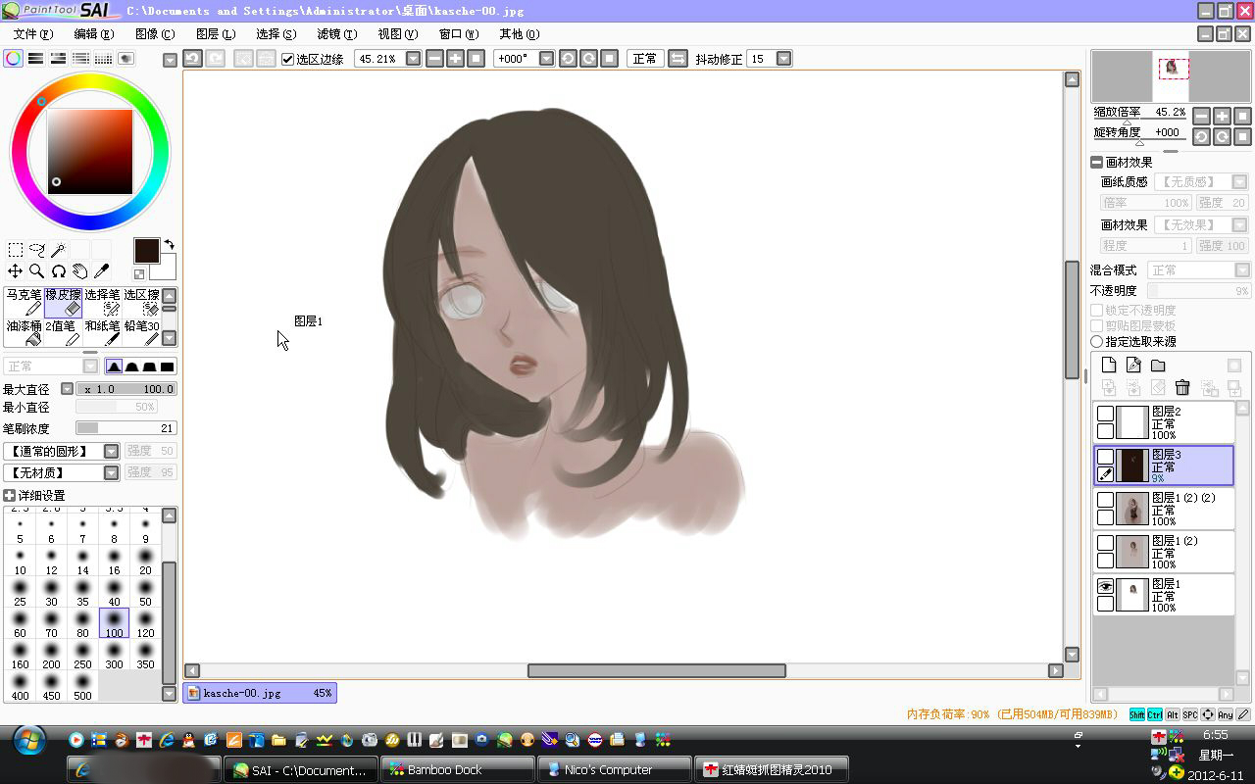Click the foreground color swatch
Image resolution: width=1255 pixels, height=784 pixels.
coord(147,250)
